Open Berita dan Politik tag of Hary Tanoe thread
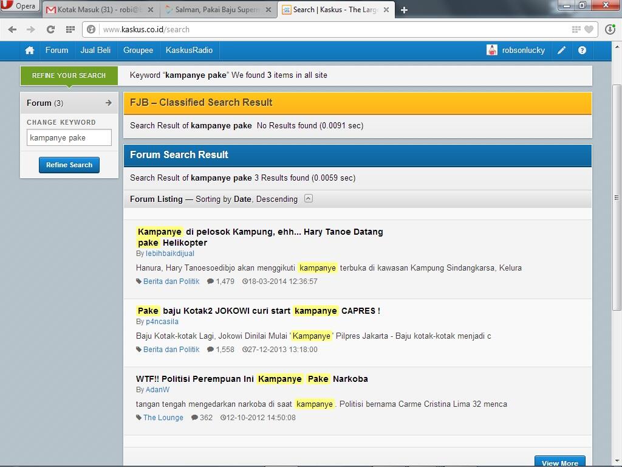This screenshot has width=622, height=467. coord(171,281)
